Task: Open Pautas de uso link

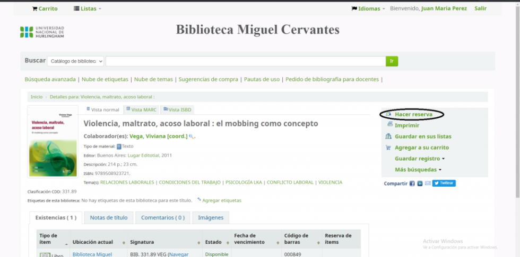Action: click(262, 79)
